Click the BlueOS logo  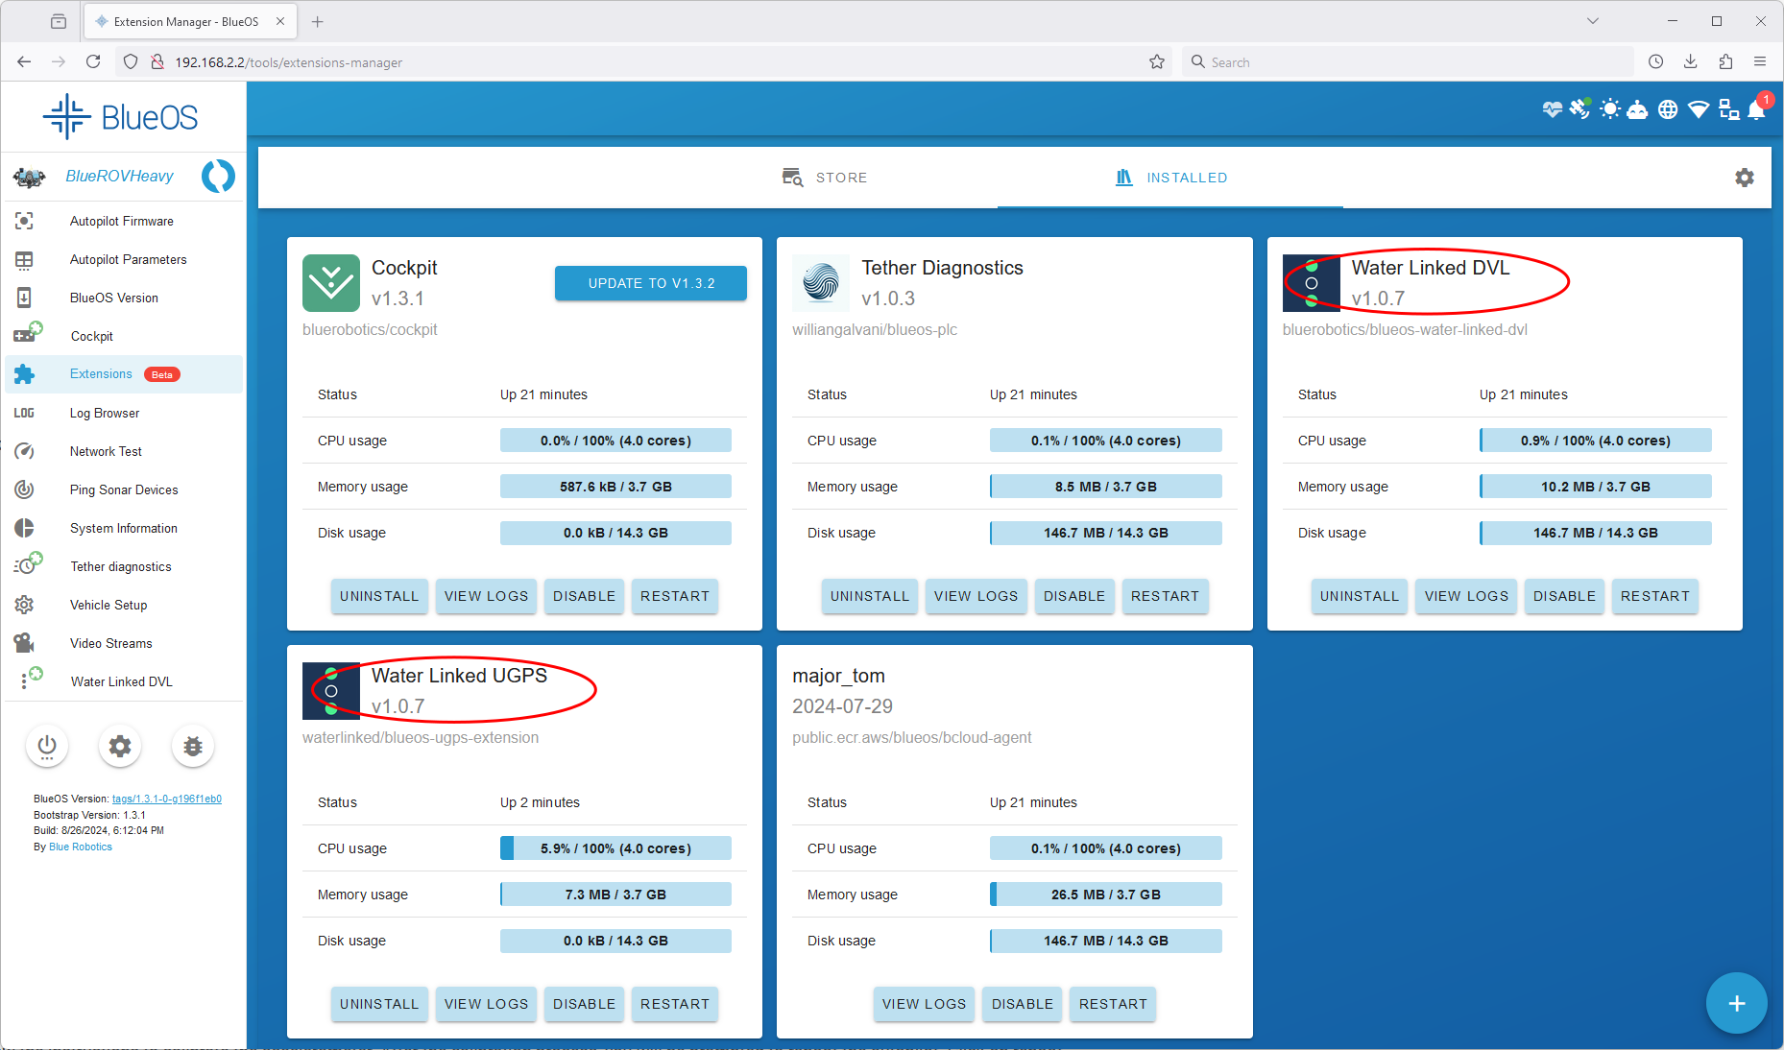(121, 117)
